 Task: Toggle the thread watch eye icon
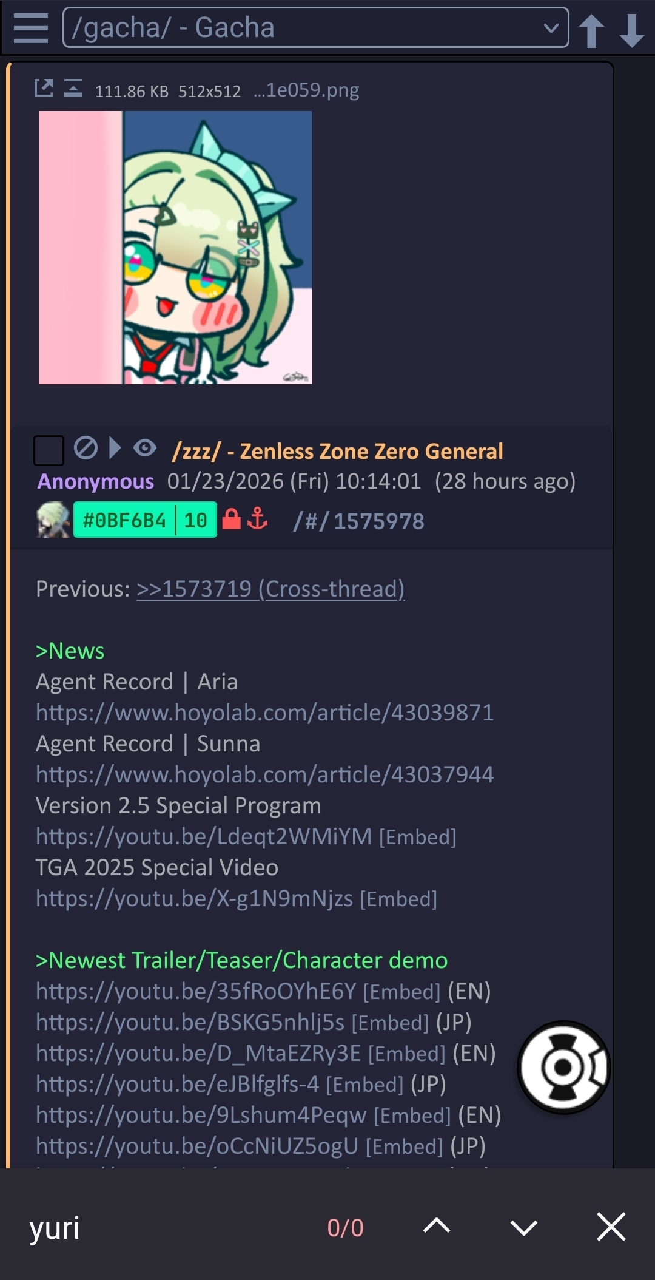pos(145,448)
